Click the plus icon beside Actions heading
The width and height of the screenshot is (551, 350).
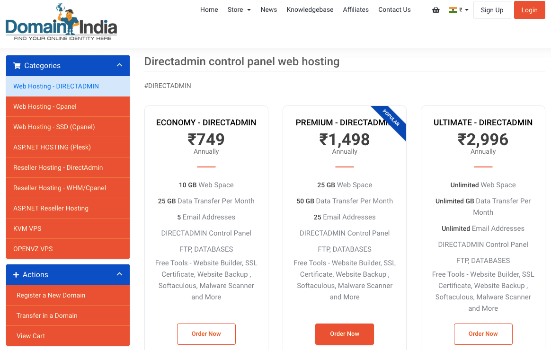(x=17, y=274)
